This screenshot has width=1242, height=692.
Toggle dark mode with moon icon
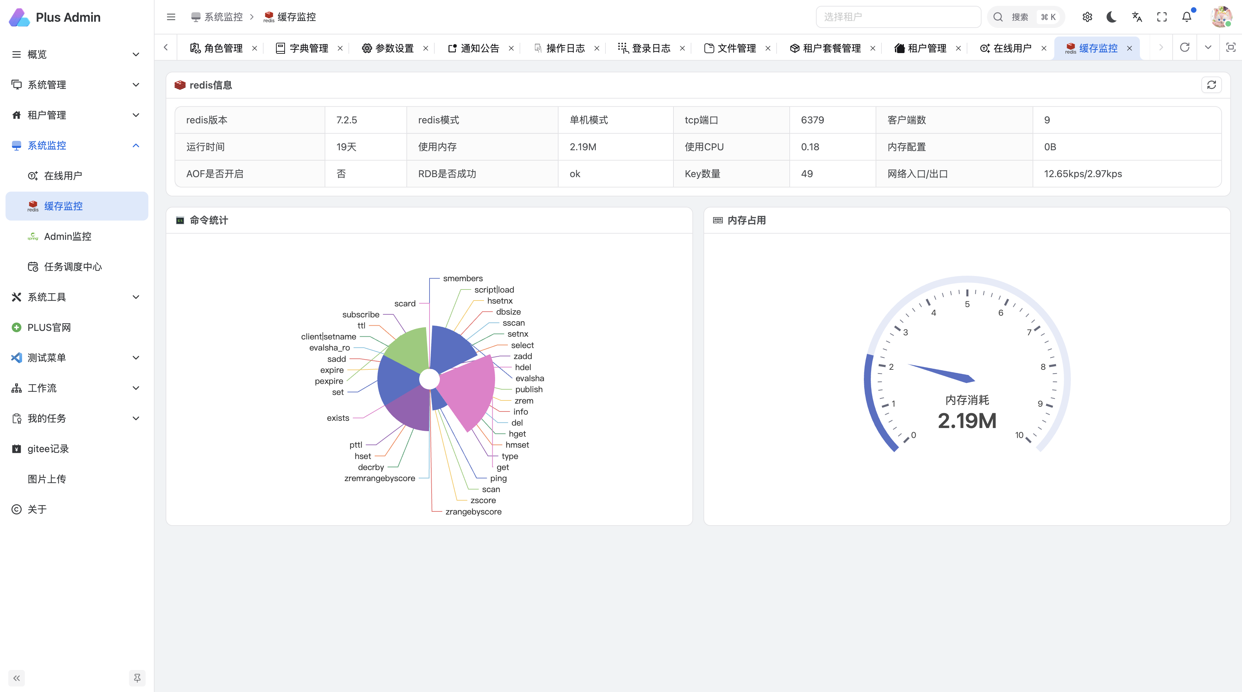1112,17
